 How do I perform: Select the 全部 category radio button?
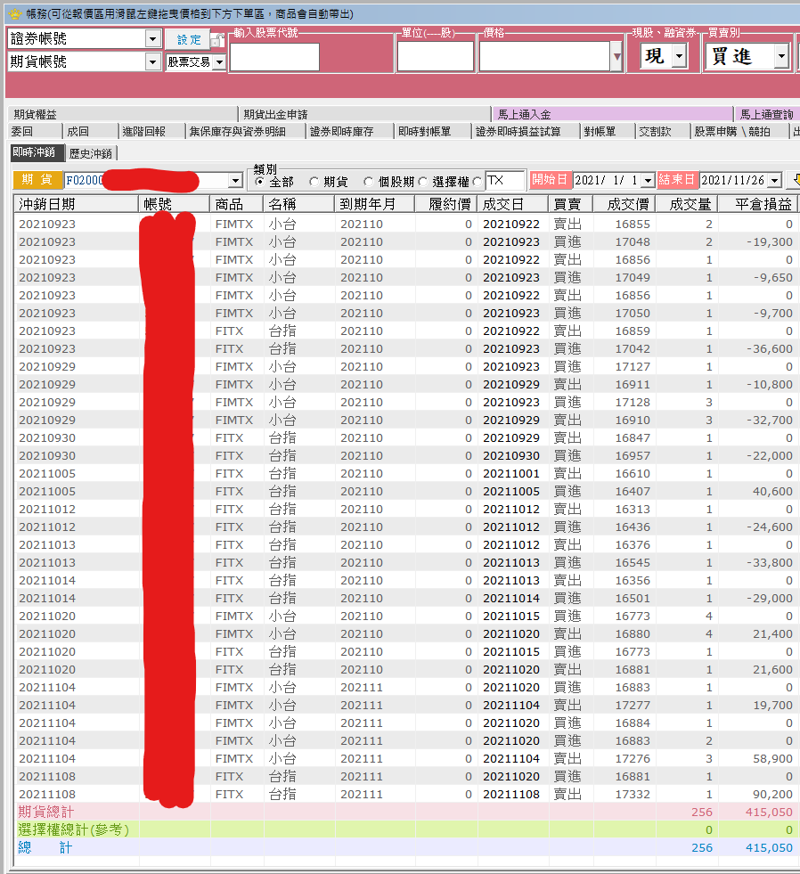259,182
